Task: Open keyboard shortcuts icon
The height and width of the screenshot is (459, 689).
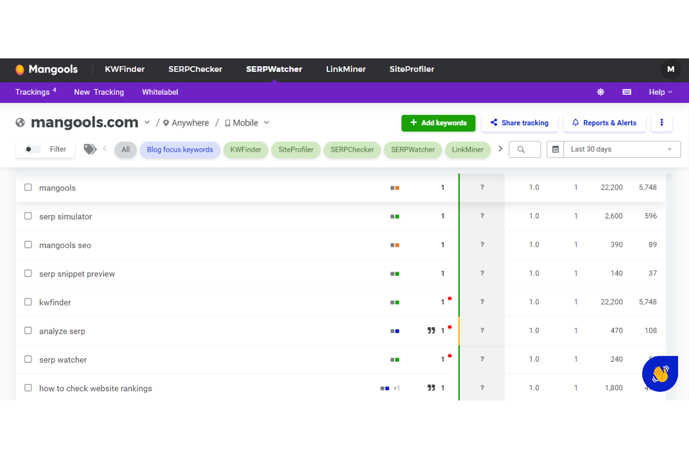Action: coord(627,92)
